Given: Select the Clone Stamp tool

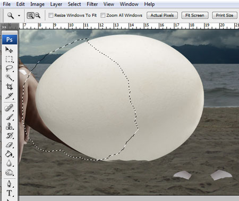Looking at the screenshot, I should click(9, 126).
